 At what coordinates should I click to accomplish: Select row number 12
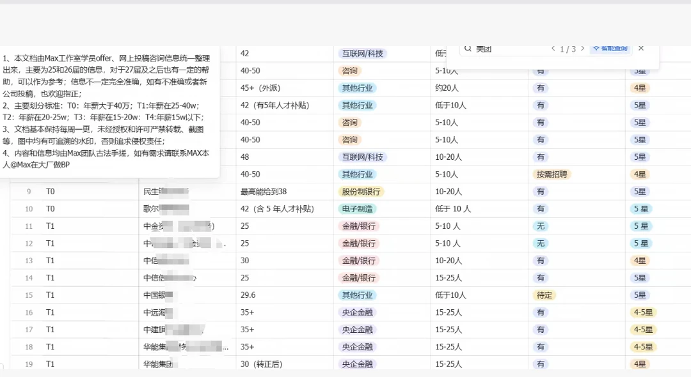coord(29,243)
